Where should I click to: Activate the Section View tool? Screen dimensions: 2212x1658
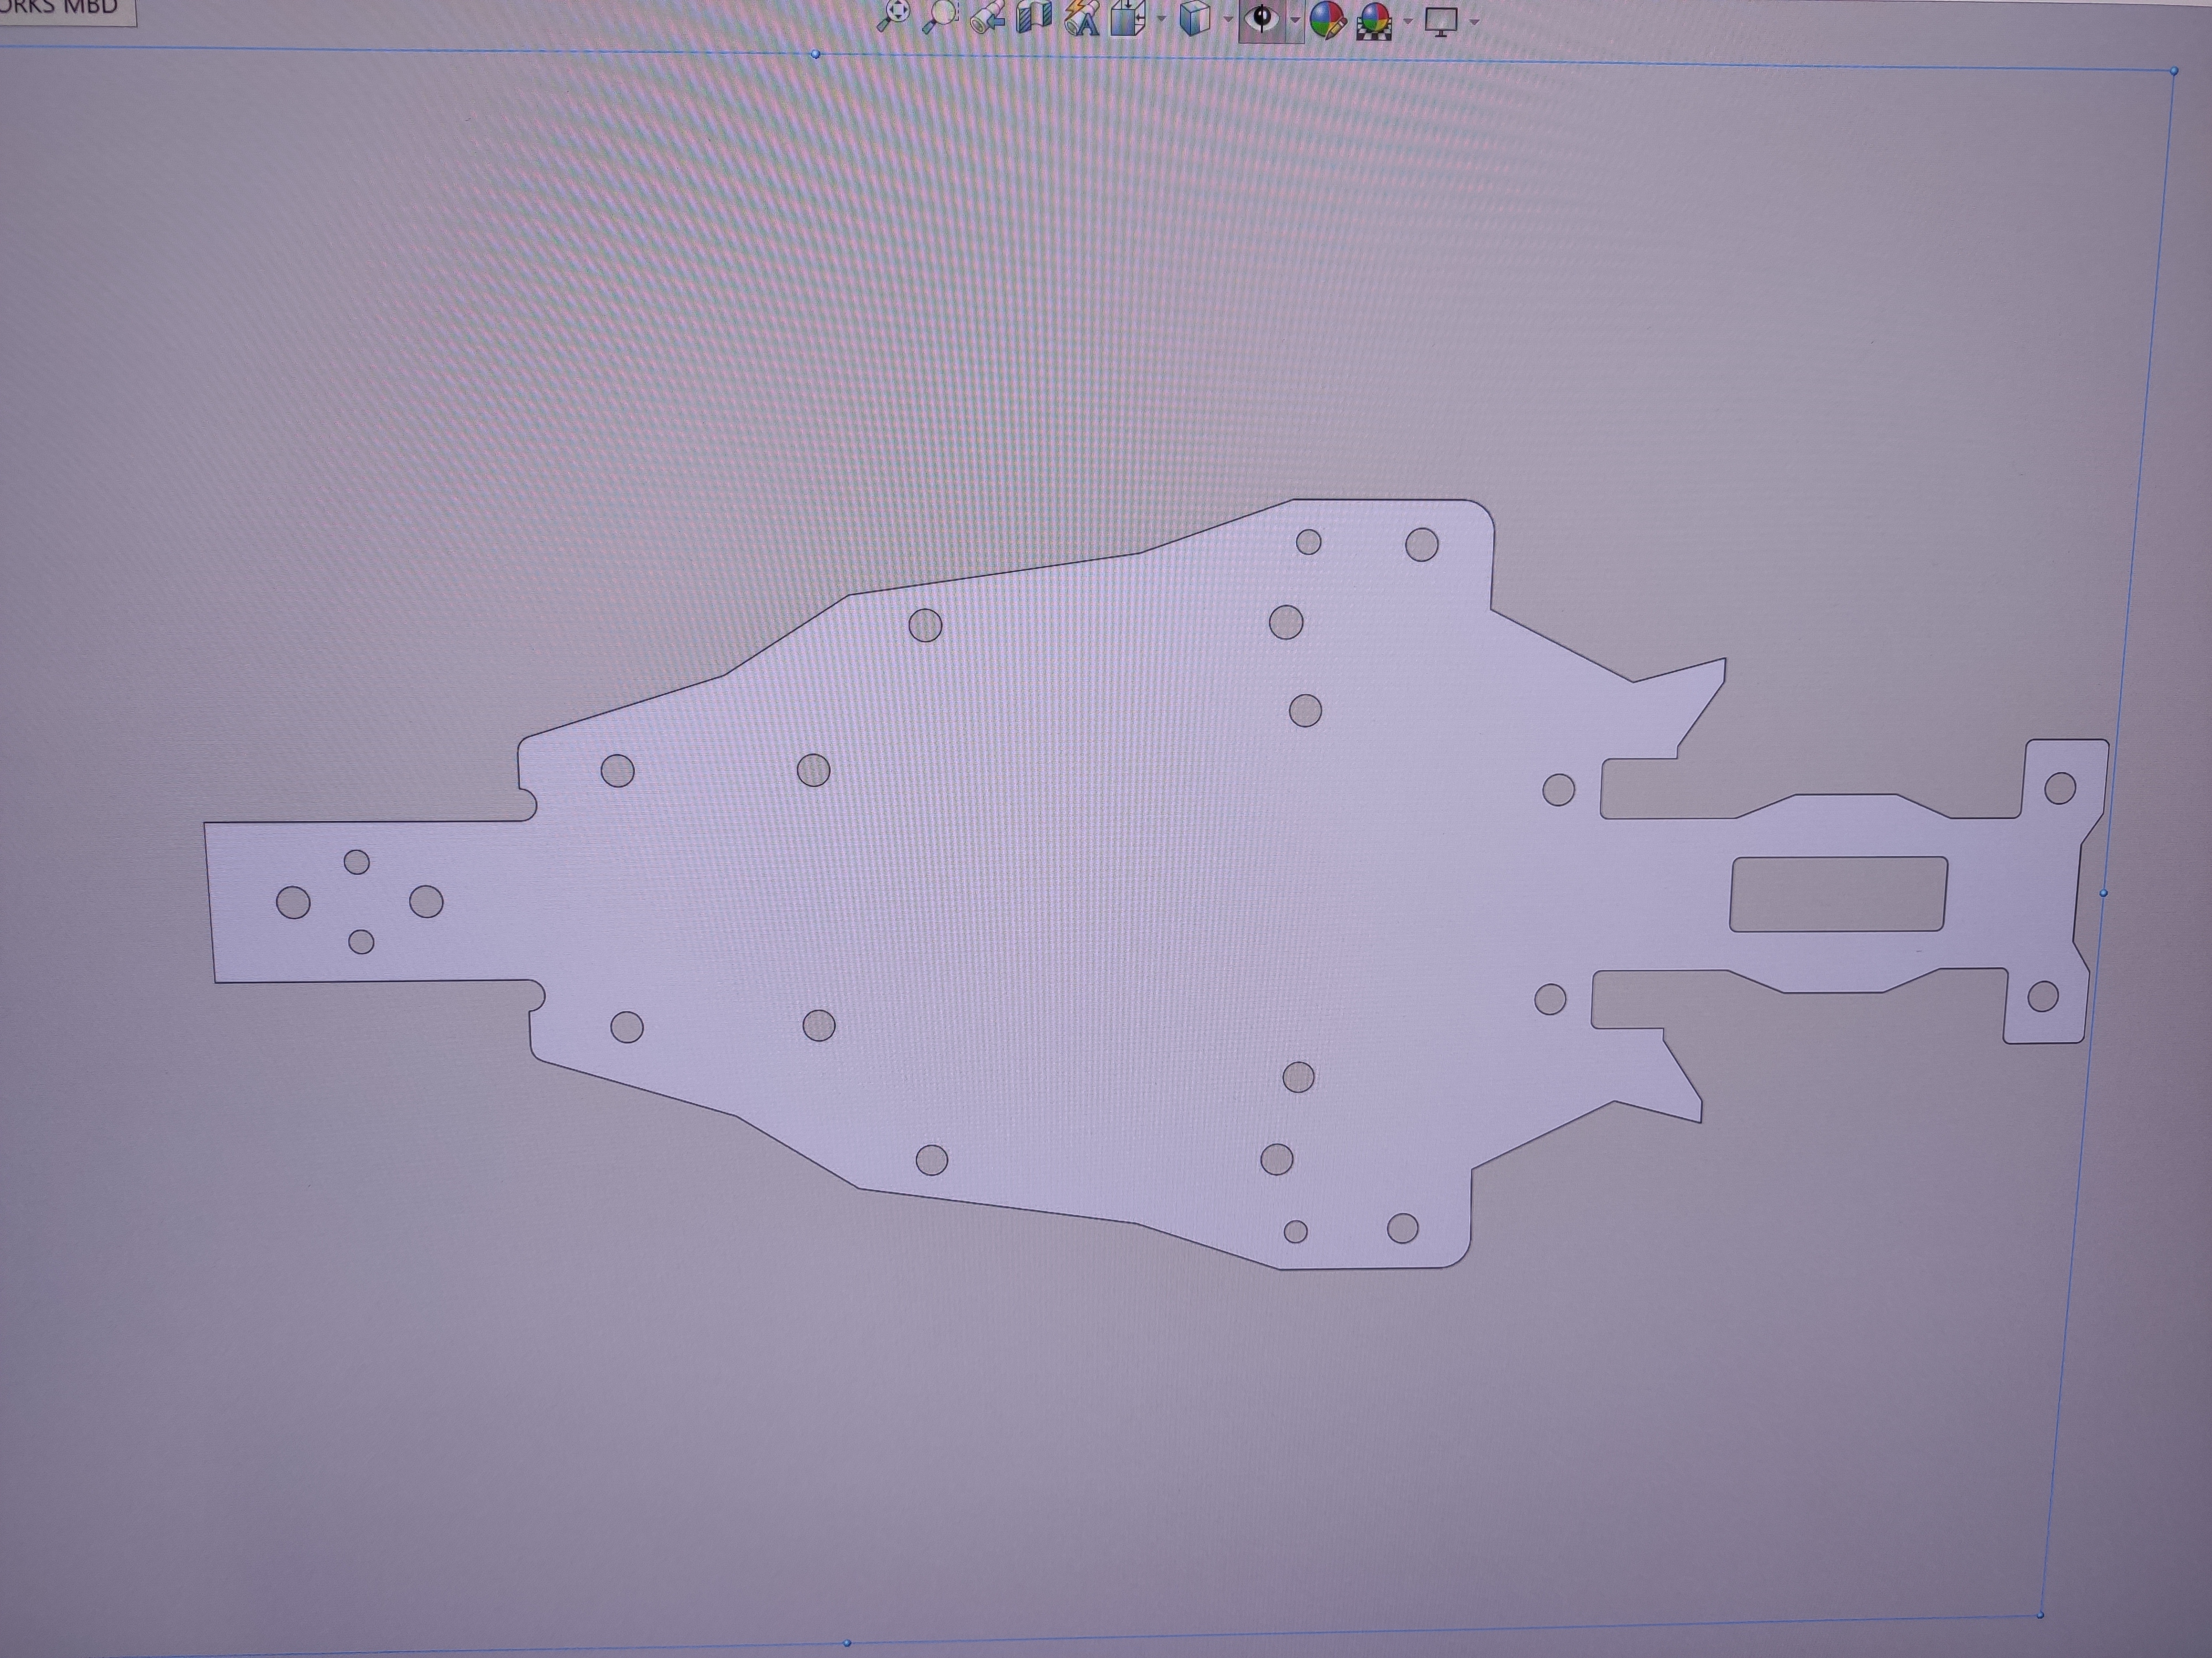tap(1034, 17)
